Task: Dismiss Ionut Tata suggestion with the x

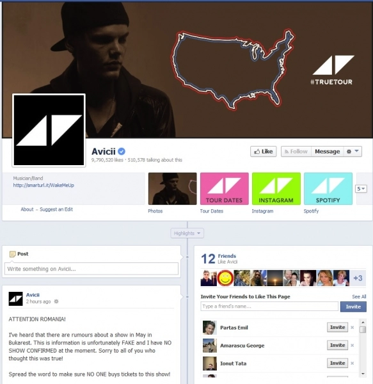Action: pyautogui.click(x=352, y=363)
